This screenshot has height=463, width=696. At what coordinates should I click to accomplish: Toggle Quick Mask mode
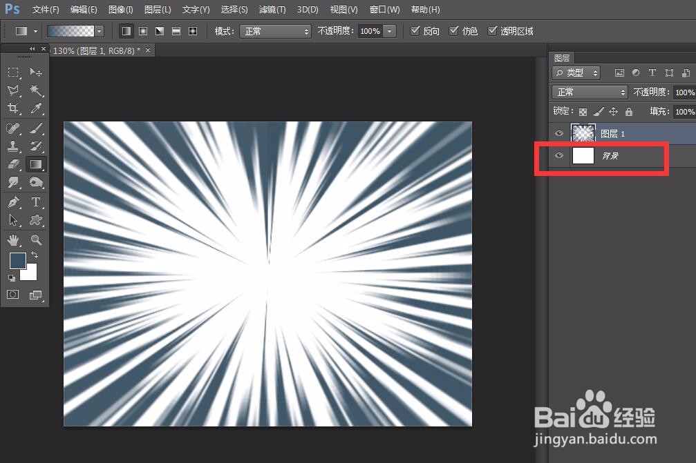[13, 295]
